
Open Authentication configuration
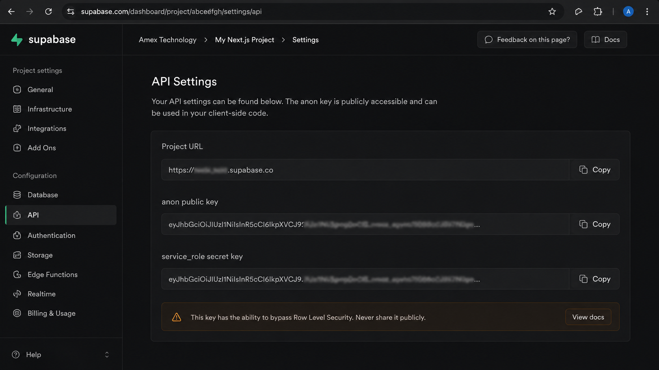tap(61, 236)
